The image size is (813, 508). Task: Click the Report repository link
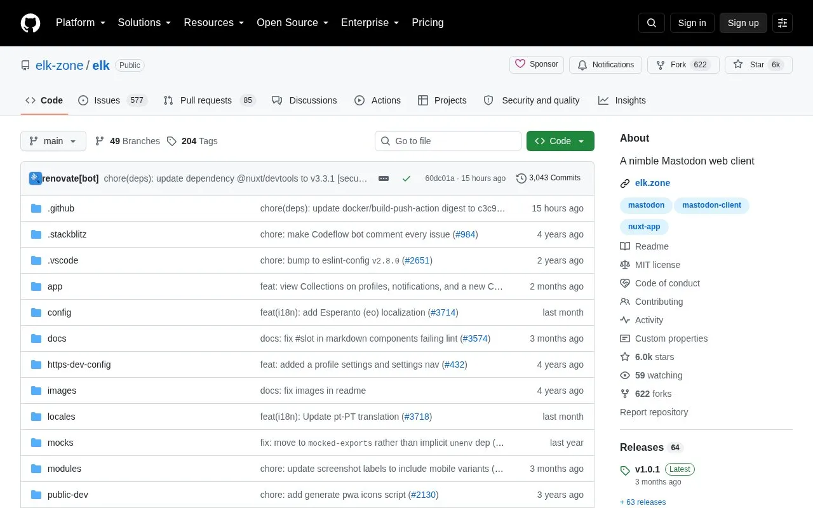(654, 412)
